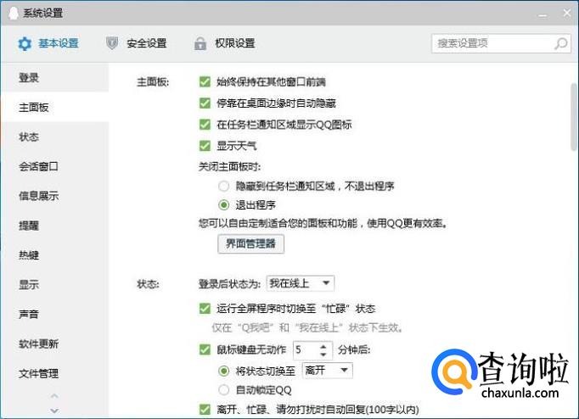579x419 pixels.
Task: Click the shield icon for 安全设置
Action: (112, 43)
